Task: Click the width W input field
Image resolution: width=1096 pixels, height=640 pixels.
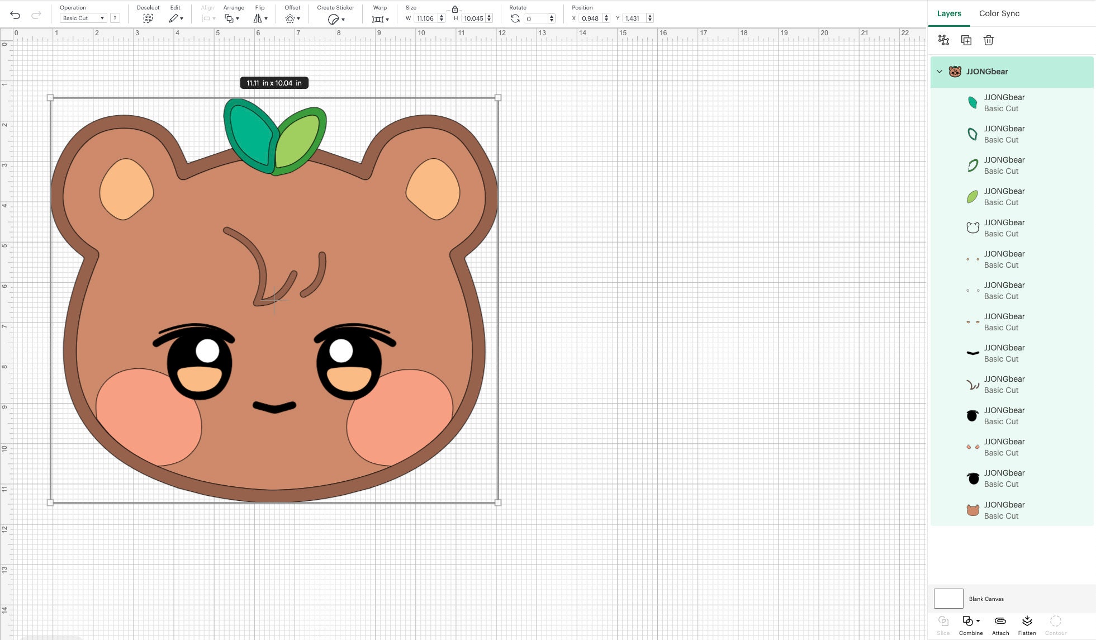Action: [x=425, y=18]
